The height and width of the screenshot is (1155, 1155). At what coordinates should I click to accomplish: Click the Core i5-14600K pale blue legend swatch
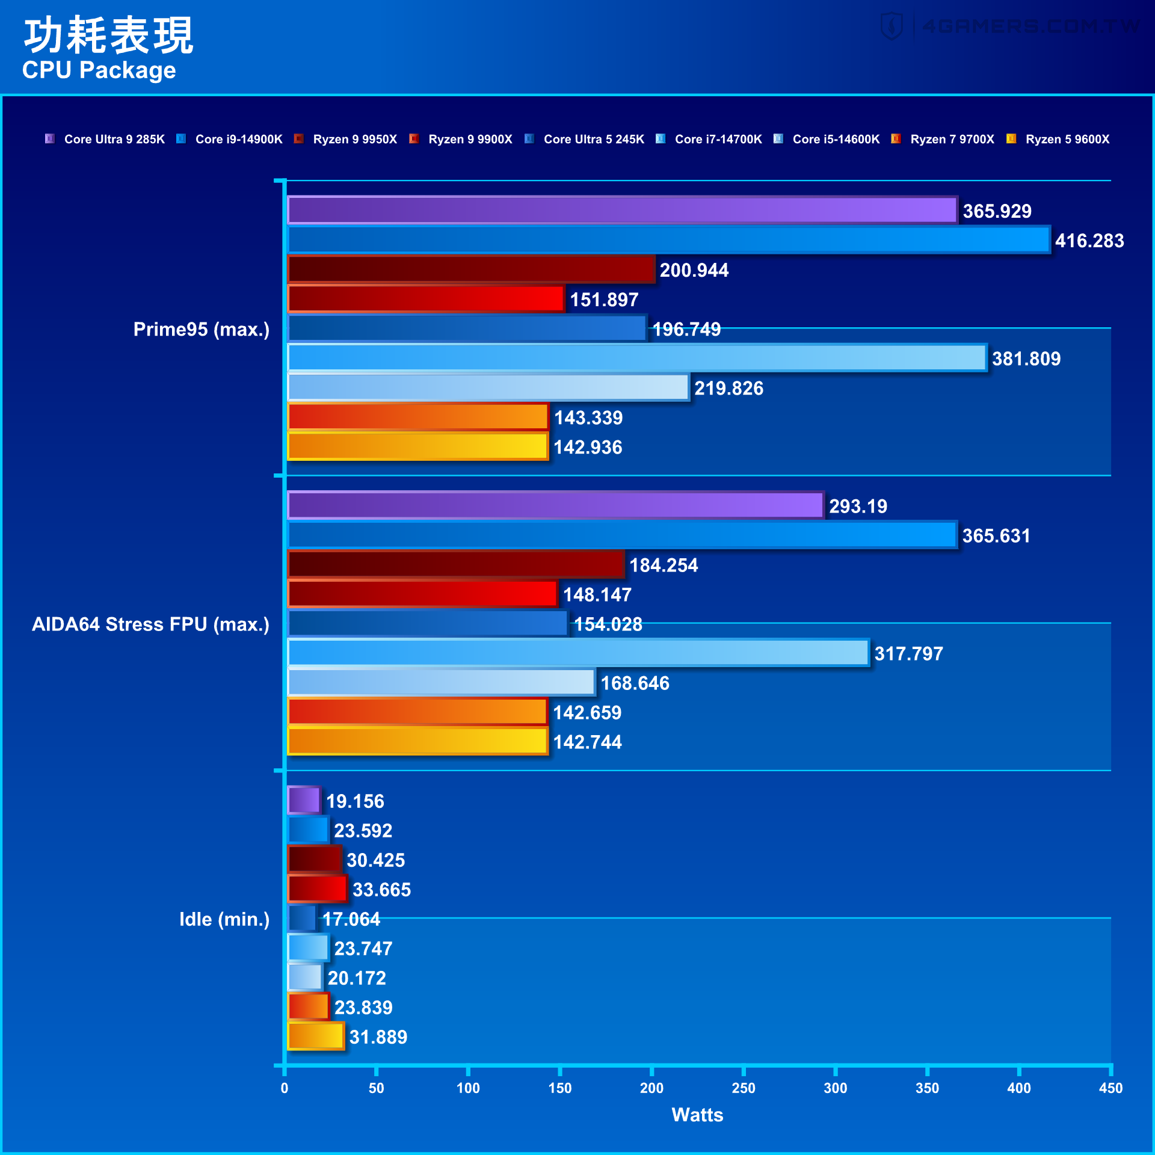(x=778, y=138)
